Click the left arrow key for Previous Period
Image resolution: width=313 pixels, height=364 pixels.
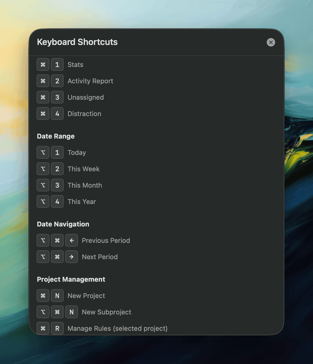pyautogui.click(x=72, y=241)
